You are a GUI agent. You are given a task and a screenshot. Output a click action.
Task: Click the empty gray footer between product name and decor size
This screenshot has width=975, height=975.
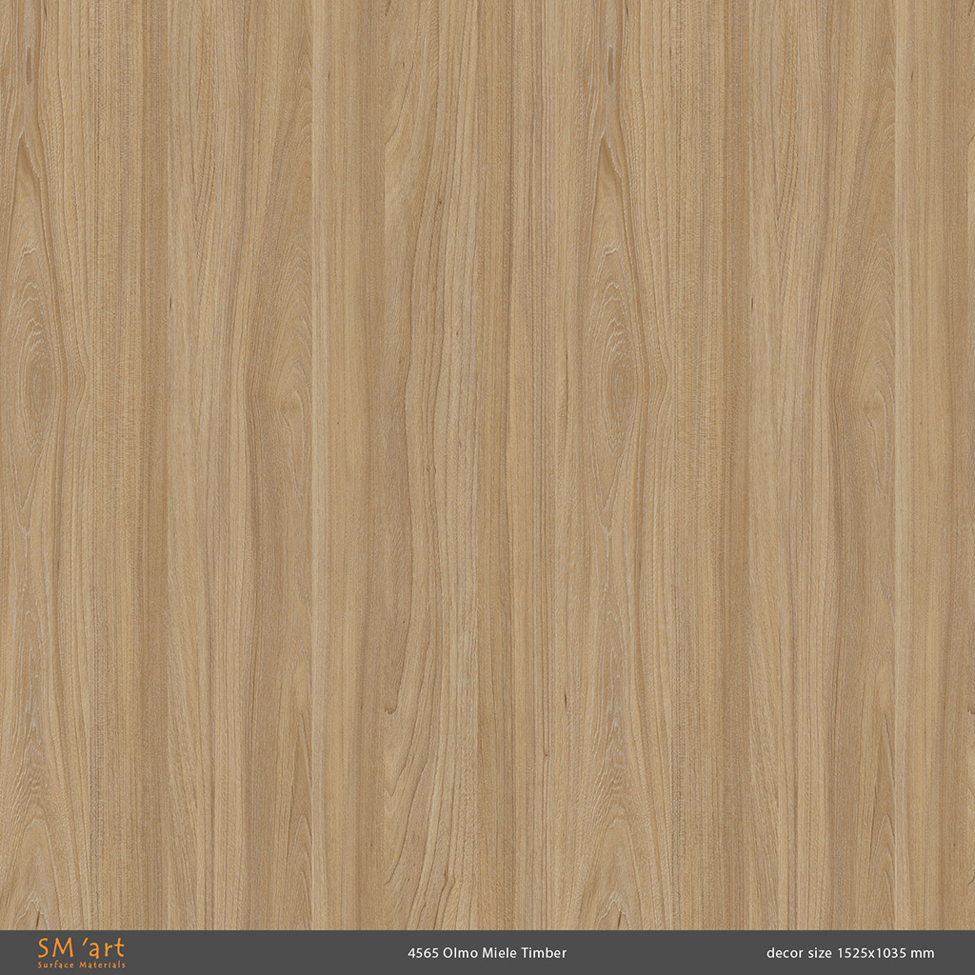pos(667,953)
